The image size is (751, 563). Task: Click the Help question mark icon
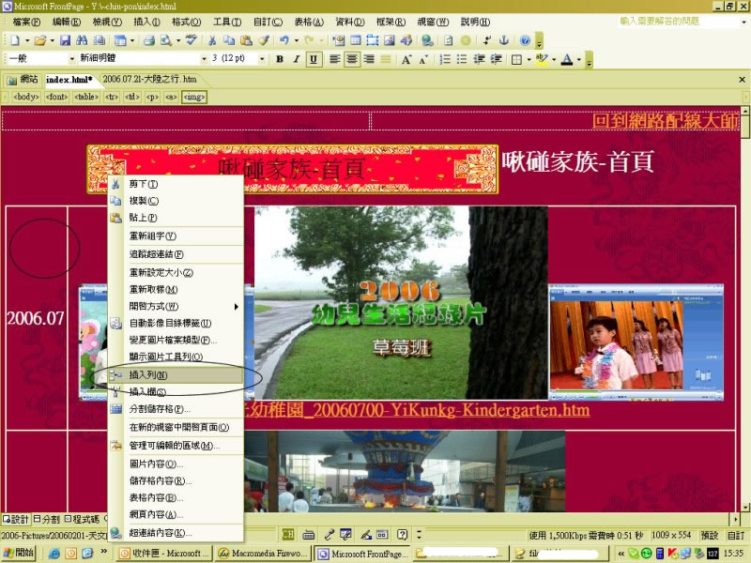click(525, 40)
